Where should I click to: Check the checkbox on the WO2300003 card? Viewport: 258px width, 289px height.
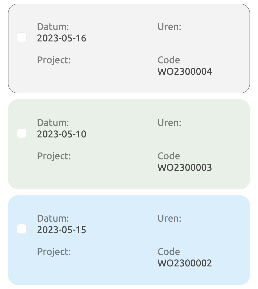click(22, 133)
